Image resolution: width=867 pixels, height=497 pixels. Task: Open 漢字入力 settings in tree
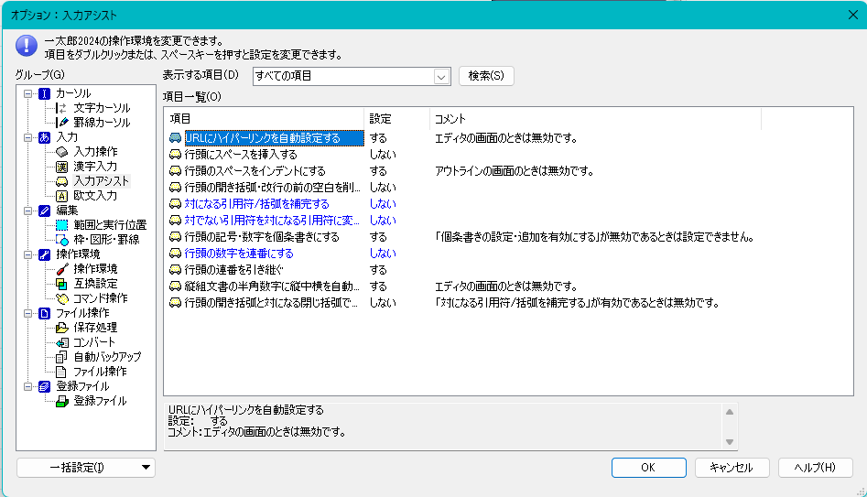[95, 166]
